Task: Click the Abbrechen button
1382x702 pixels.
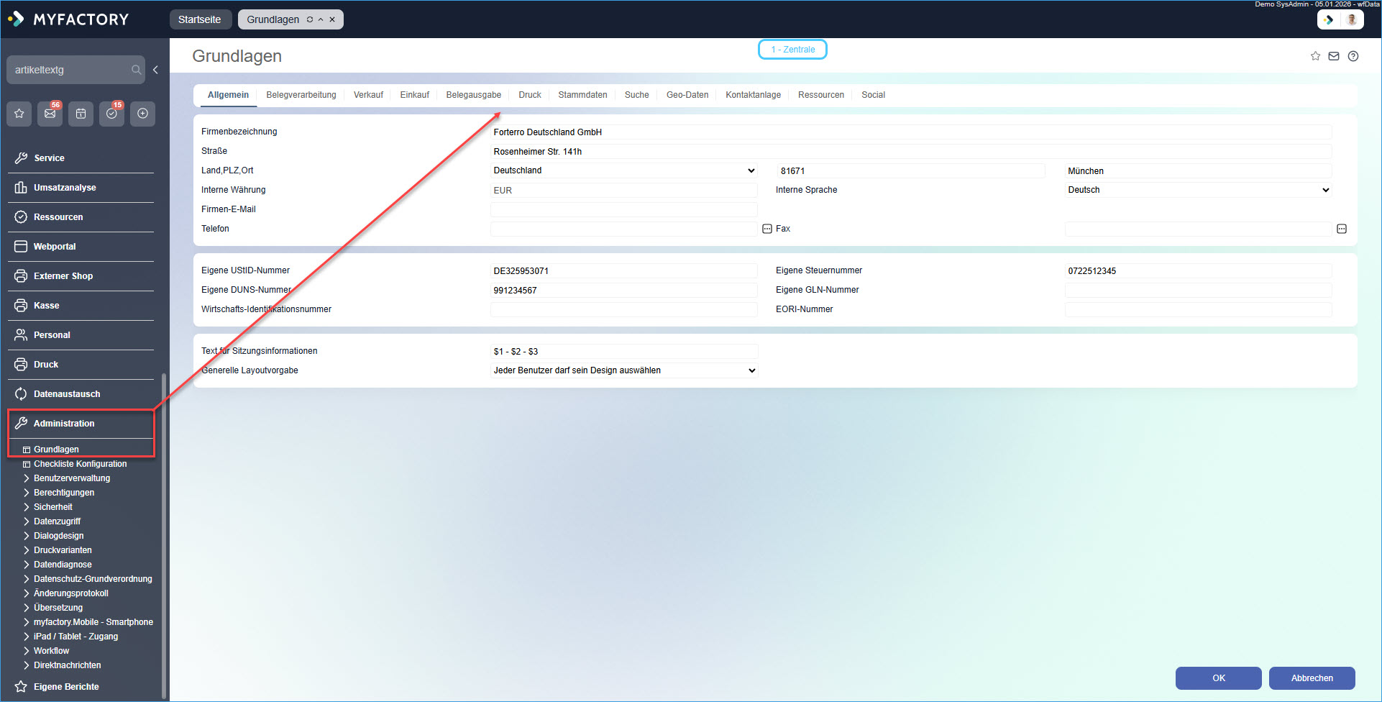Action: 1312,678
